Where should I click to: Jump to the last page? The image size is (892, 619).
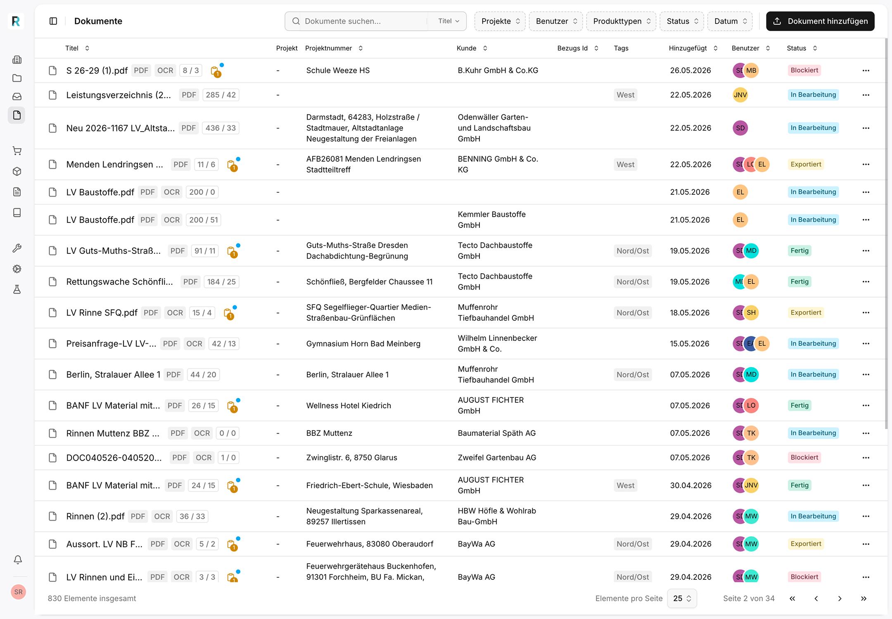click(864, 598)
